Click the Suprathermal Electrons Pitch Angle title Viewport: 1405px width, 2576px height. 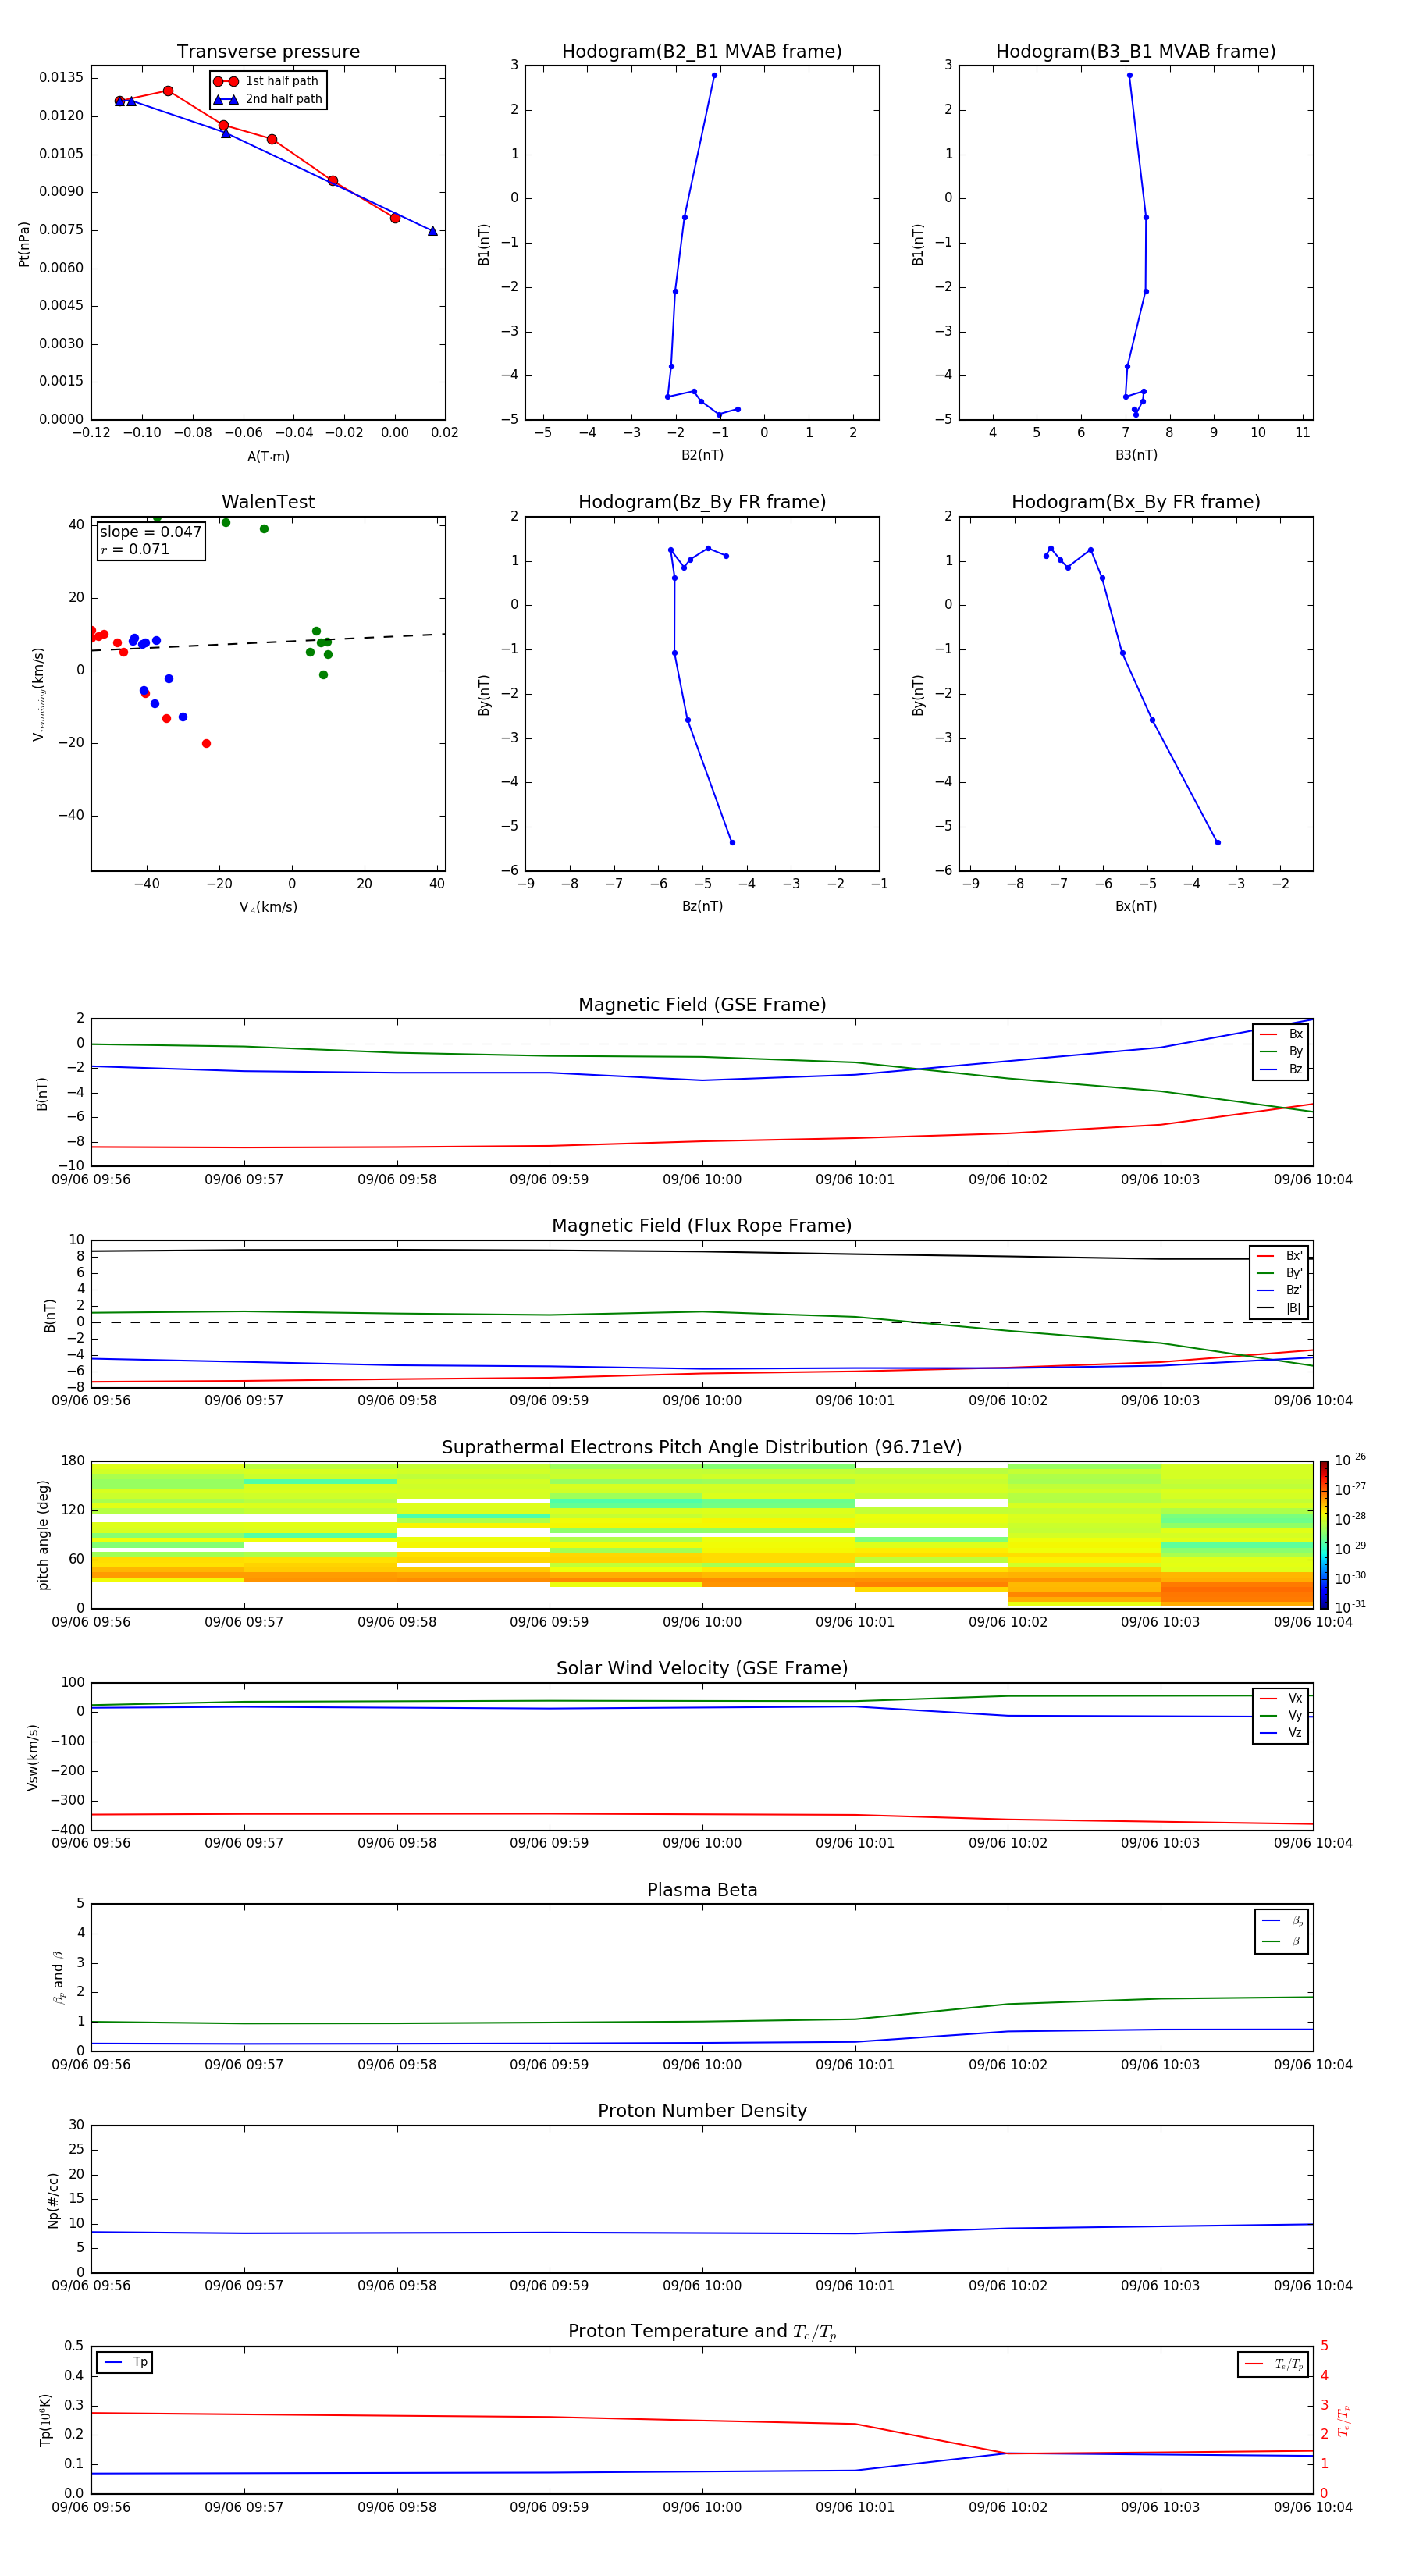[x=702, y=1447]
